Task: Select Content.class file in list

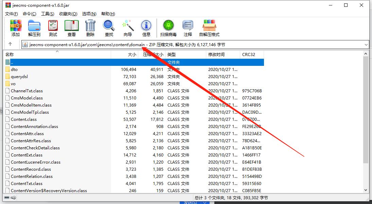Action: click(x=23, y=119)
